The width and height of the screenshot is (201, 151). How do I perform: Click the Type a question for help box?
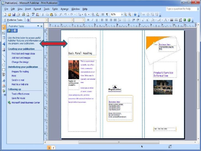[x=178, y=9]
